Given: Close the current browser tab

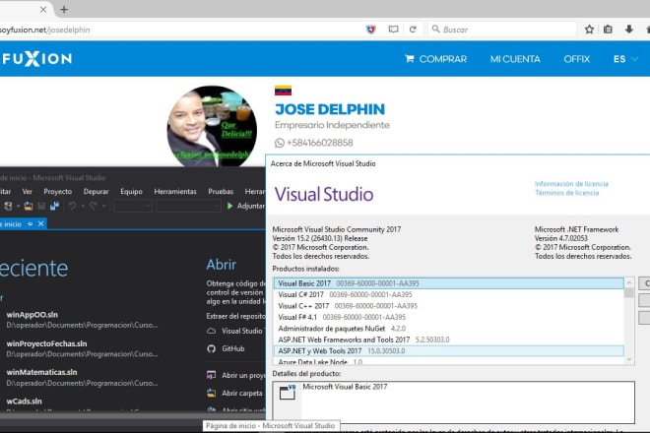Looking at the screenshot, I should [x=43, y=9].
